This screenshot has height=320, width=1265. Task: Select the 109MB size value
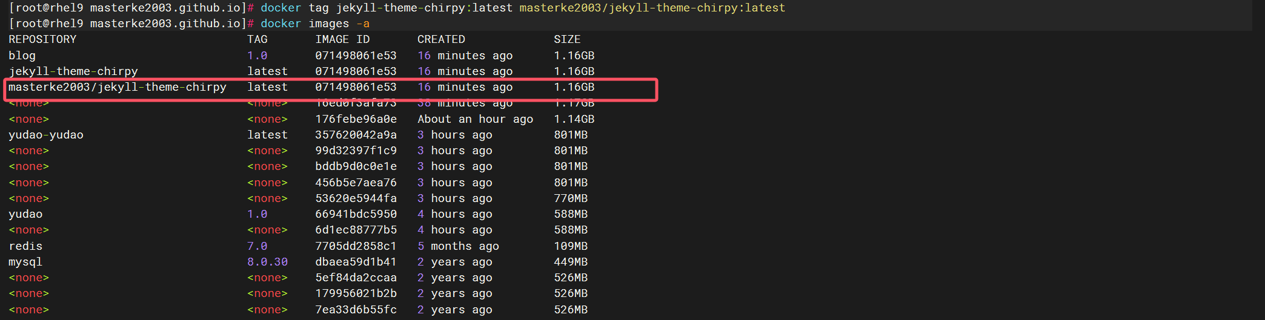coord(571,246)
